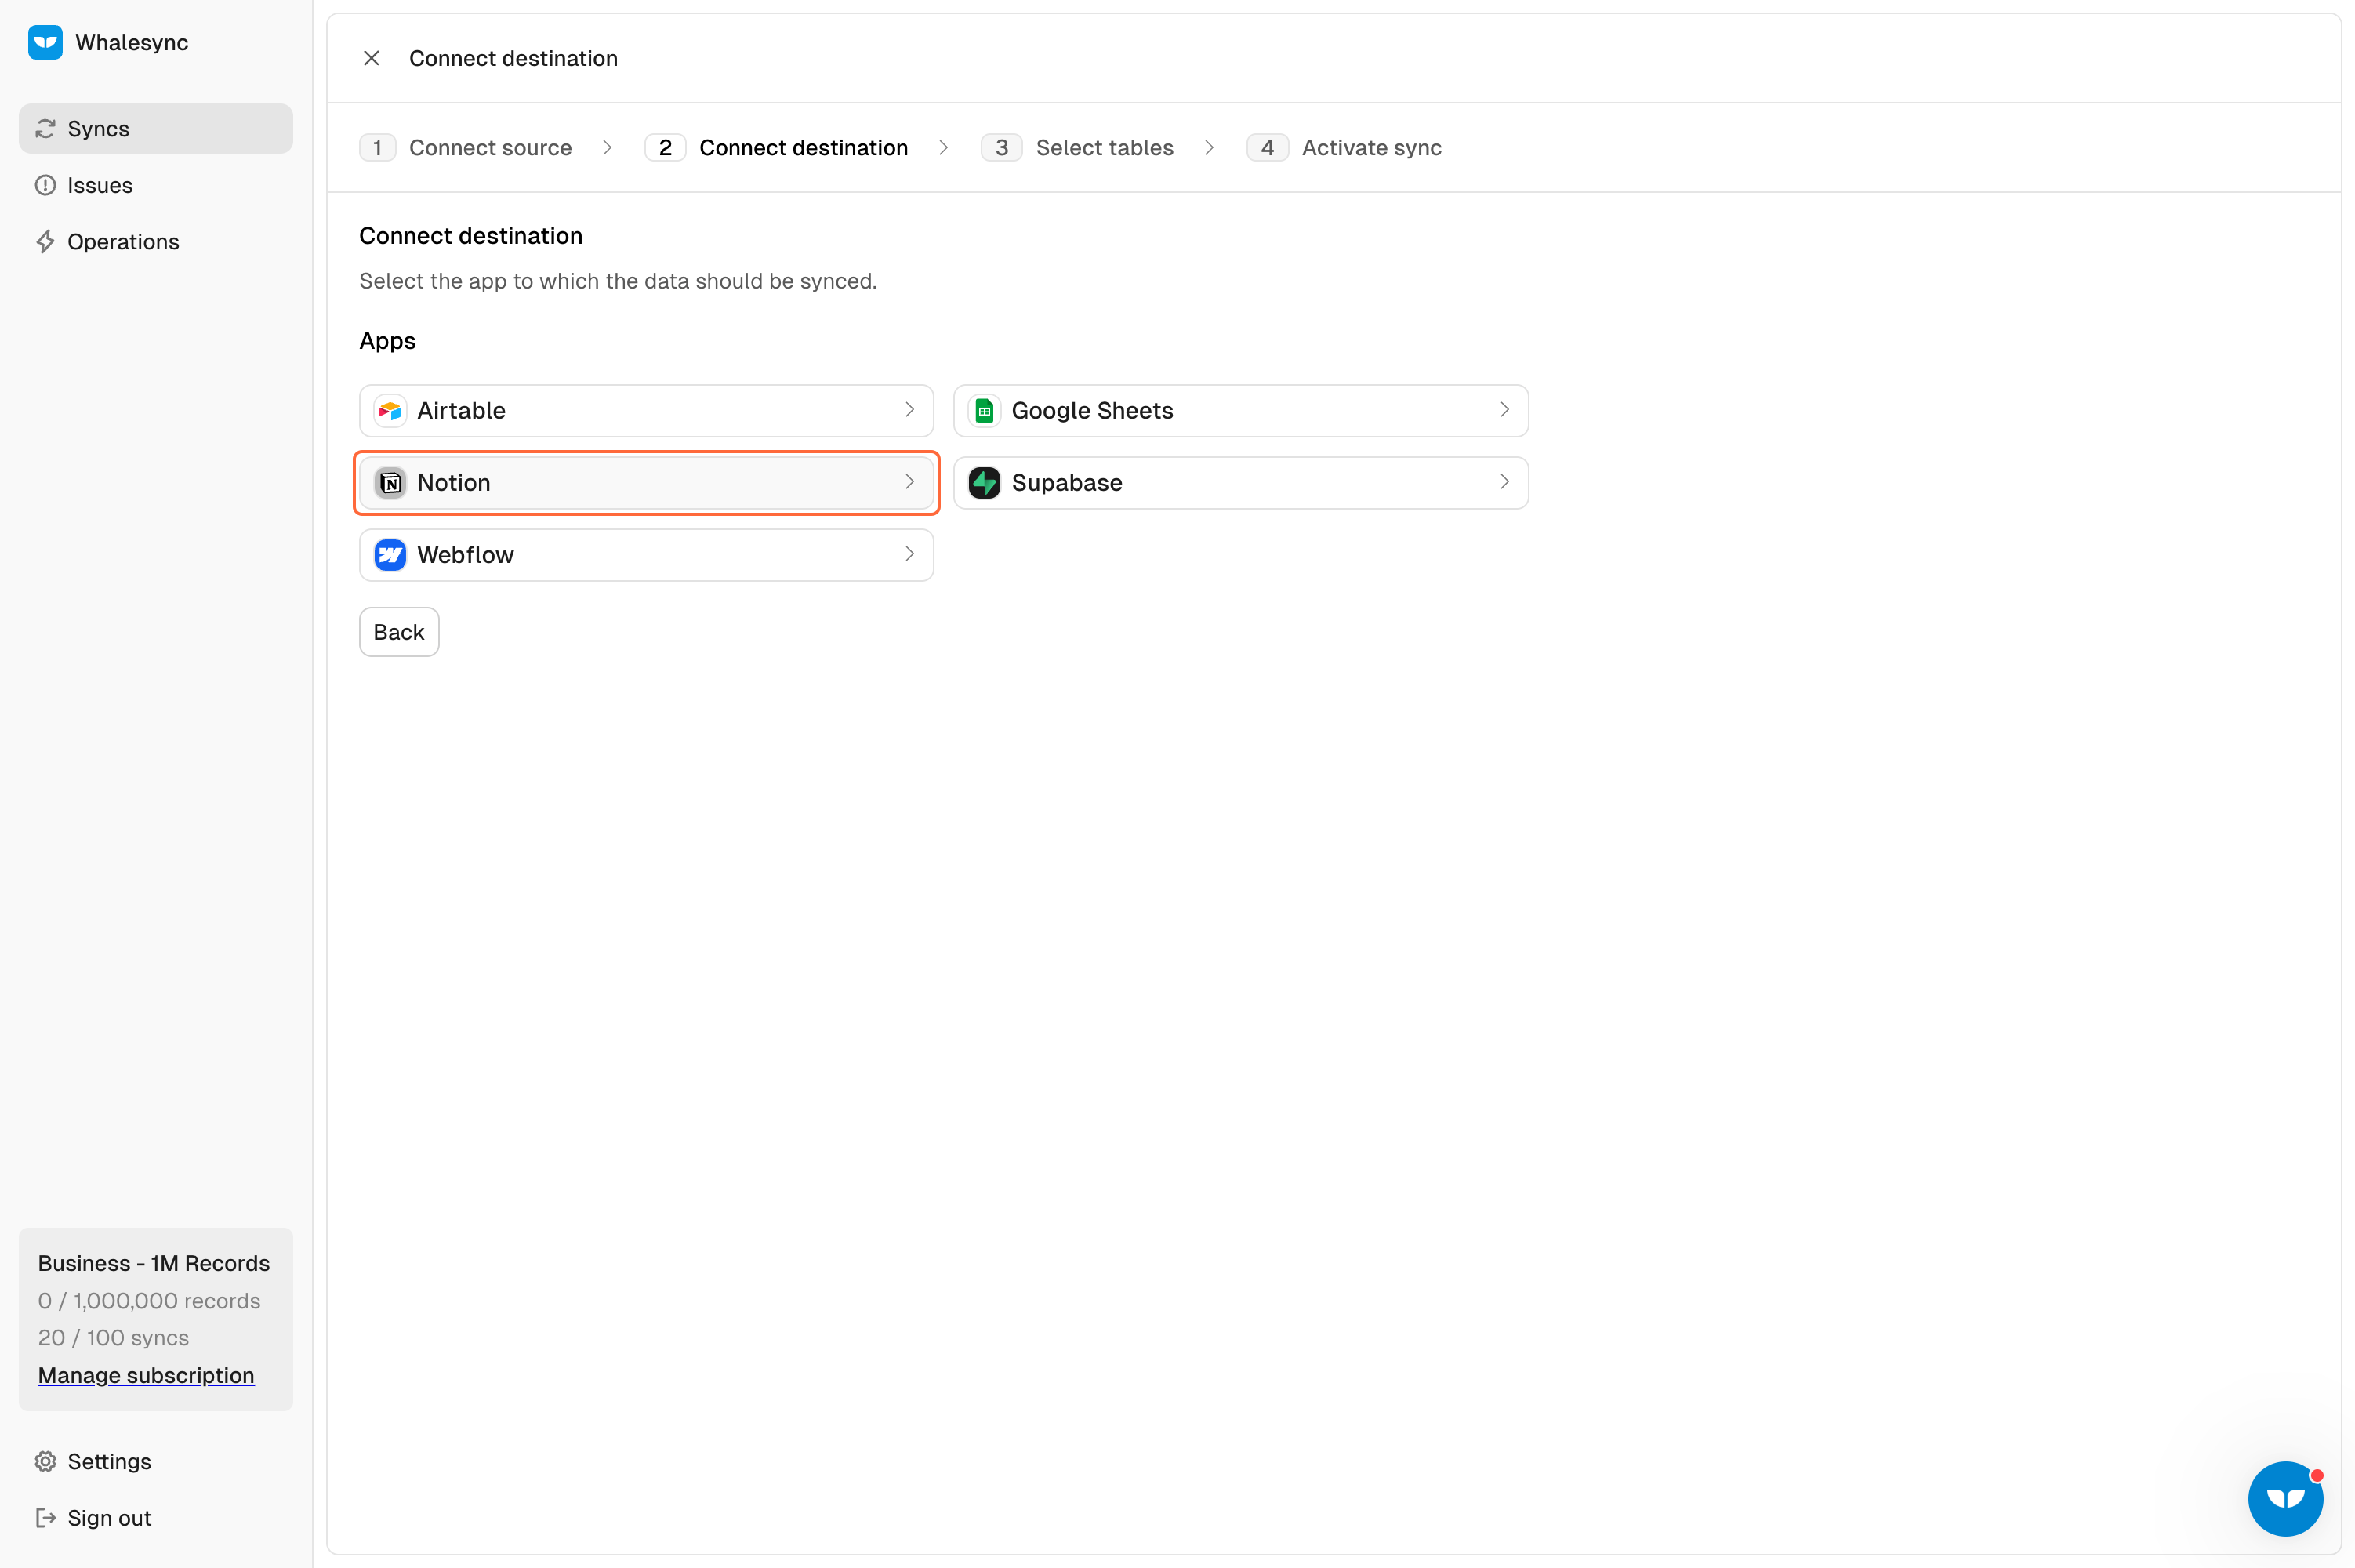The height and width of the screenshot is (1568, 2355).
Task: Click the Airtable app logo
Action: coord(390,411)
